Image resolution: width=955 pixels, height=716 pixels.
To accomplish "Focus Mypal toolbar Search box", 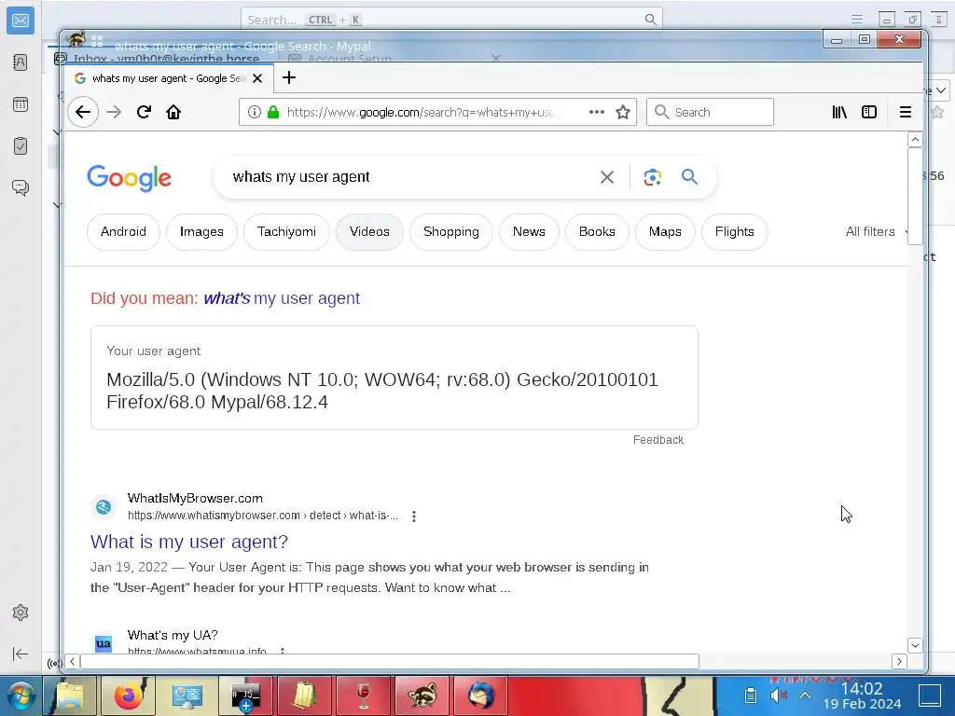I will coord(710,112).
